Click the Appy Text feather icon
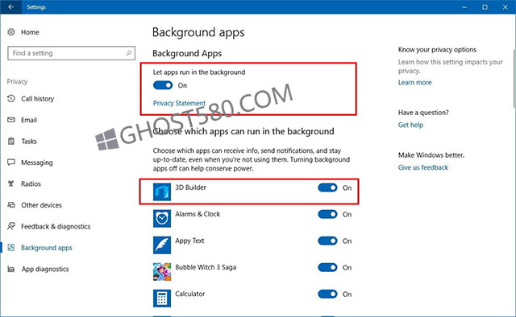The image size is (516, 317). tap(162, 245)
